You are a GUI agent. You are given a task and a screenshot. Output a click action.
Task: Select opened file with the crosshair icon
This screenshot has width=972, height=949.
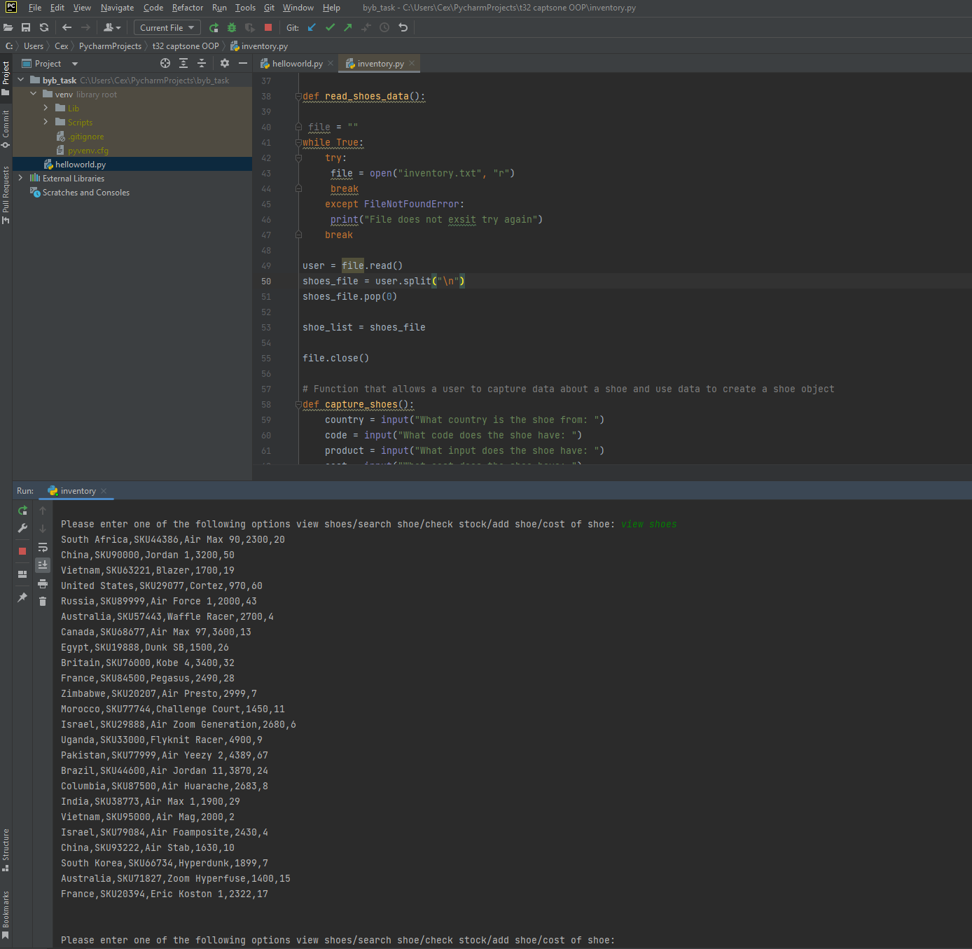165,63
